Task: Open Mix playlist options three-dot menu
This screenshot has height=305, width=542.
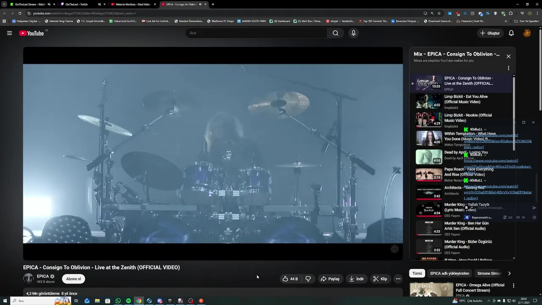Action: (509, 68)
